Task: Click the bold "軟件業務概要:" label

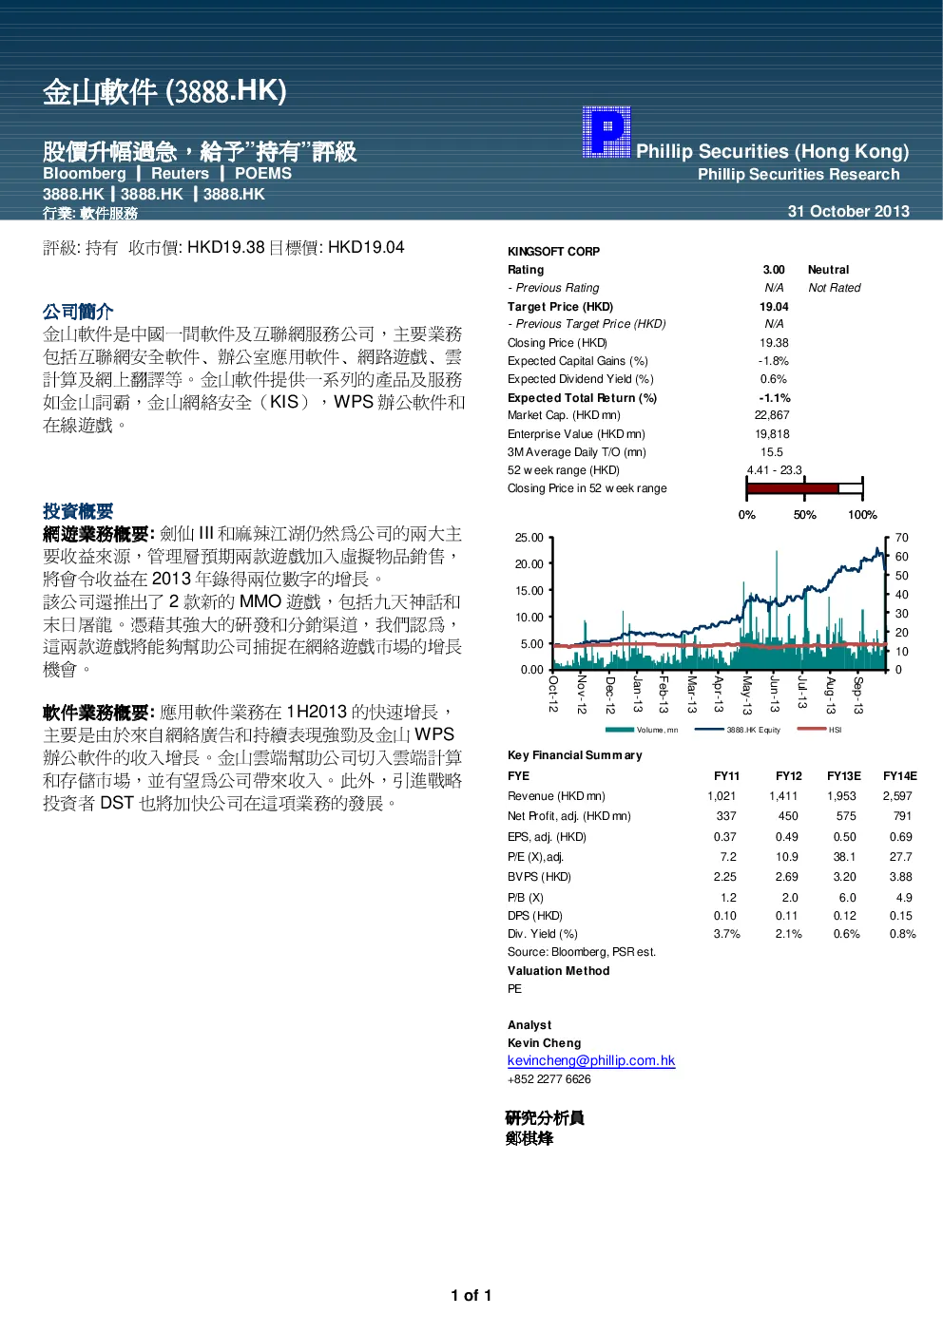Action: click(x=99, y=713)
